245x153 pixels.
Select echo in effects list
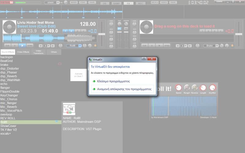pos(4,84)
